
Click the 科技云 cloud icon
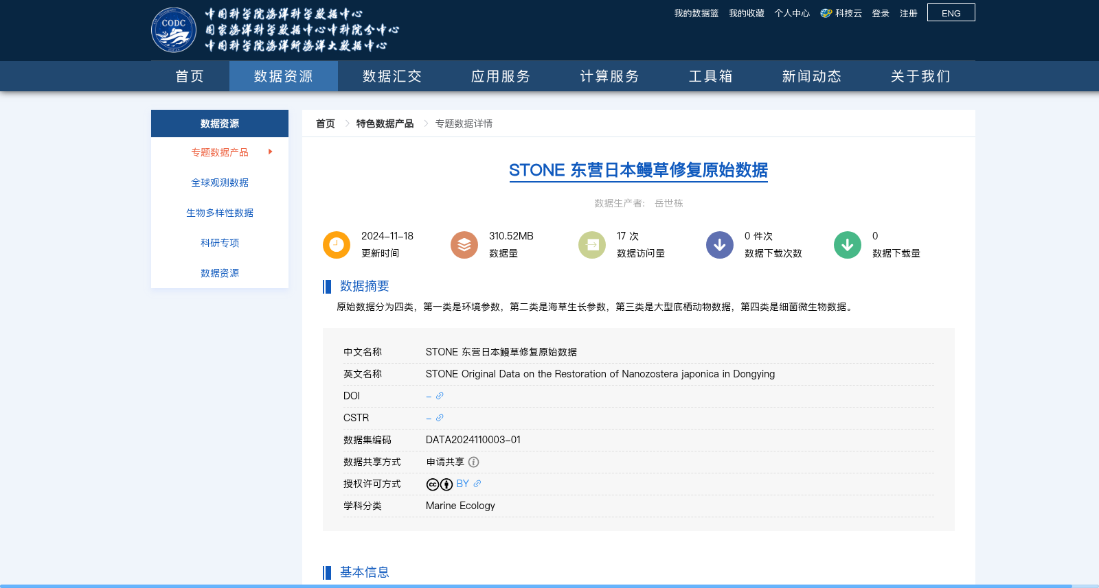826,13
